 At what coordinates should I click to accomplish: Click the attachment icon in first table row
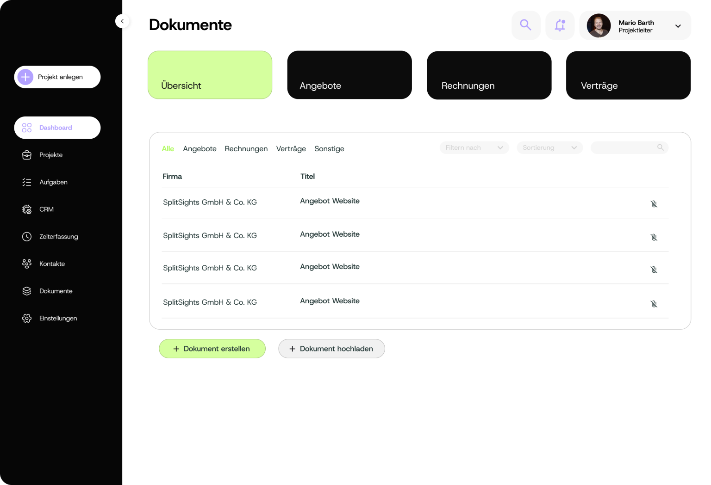[654, 204]
